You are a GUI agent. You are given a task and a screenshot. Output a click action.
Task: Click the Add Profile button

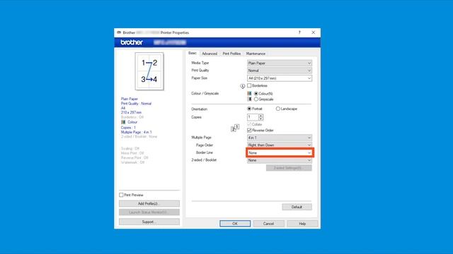point(149,204)
